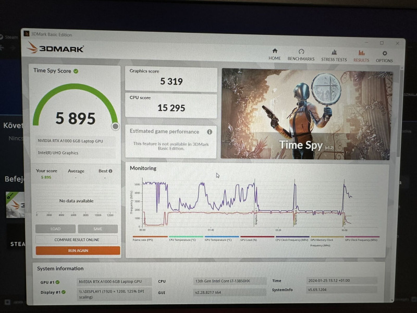This screenshot has width=417, height=313.
Task: Click the green check beside Display #1
Action: click(x=64, y=292)
